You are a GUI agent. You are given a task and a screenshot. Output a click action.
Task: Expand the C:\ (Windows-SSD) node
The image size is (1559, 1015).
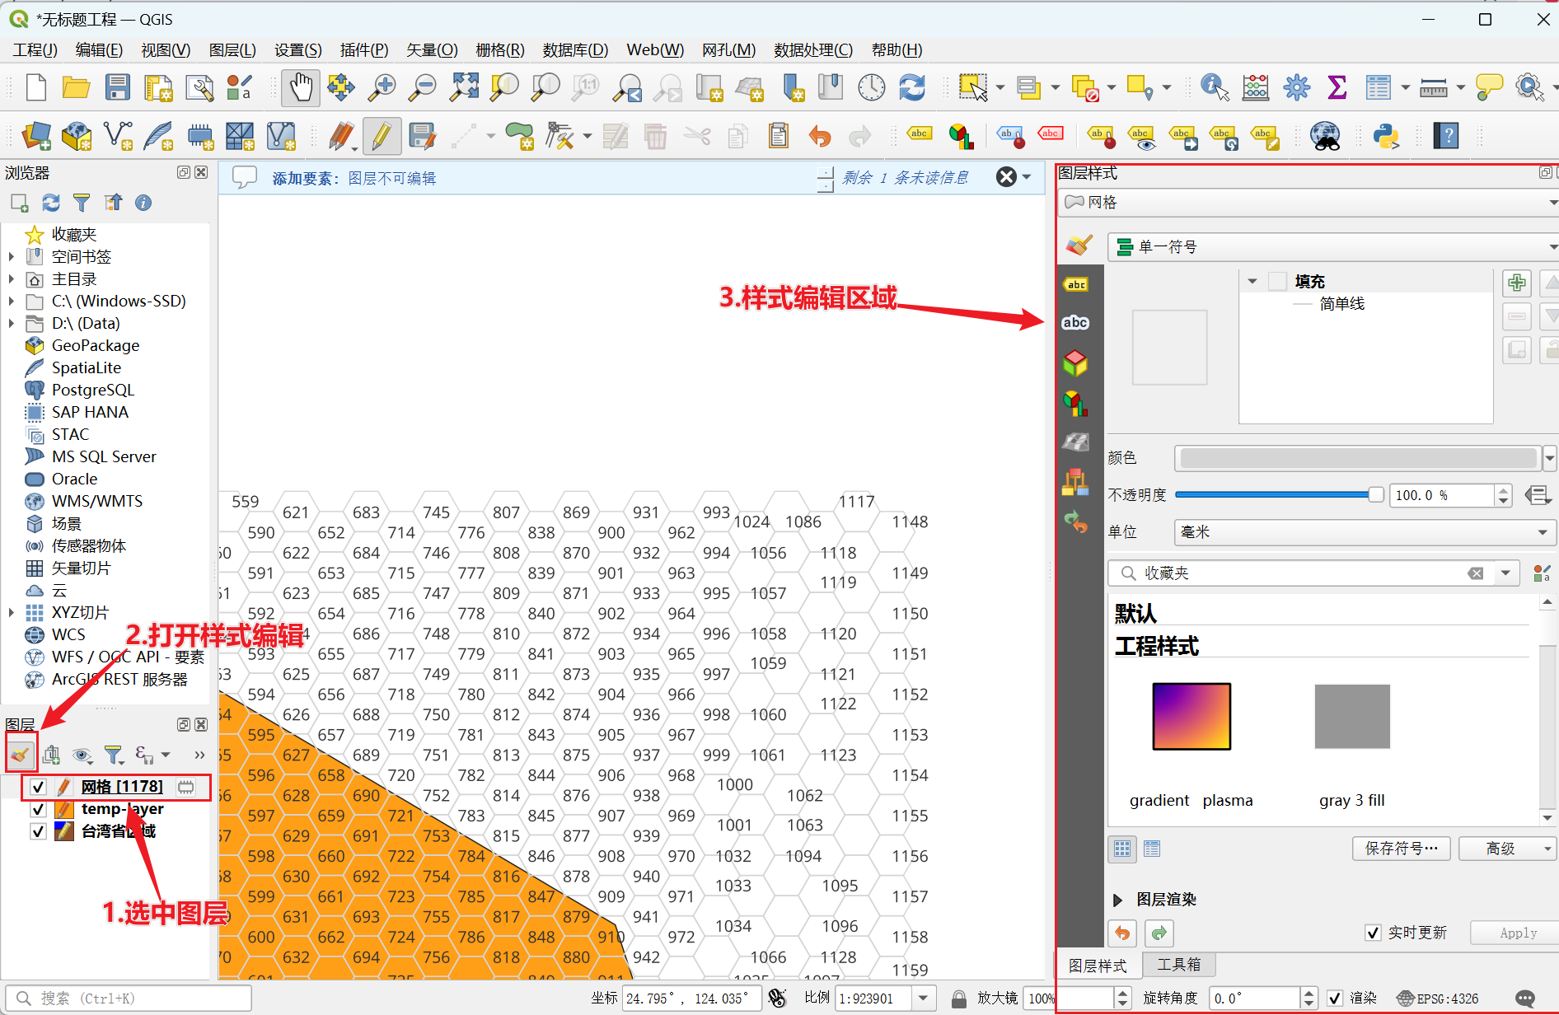coord(11,302)
